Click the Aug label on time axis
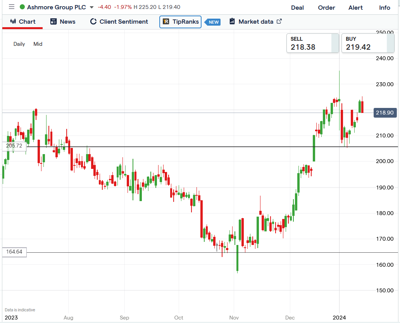Viewport: 400px width, 323px height. pyautogui.click(x=68, y=318)
